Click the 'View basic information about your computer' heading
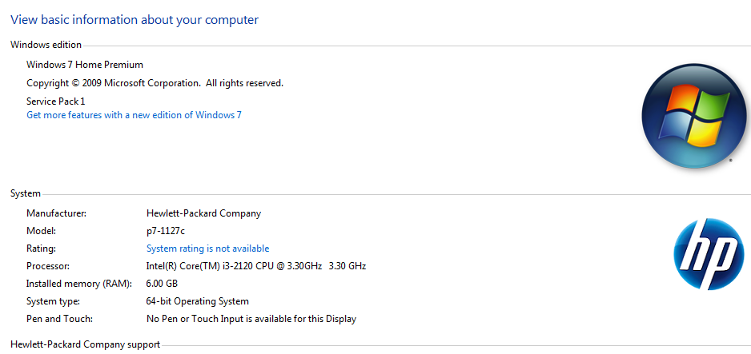Viewport: 751px width, 354px height. tap(135, 20)
